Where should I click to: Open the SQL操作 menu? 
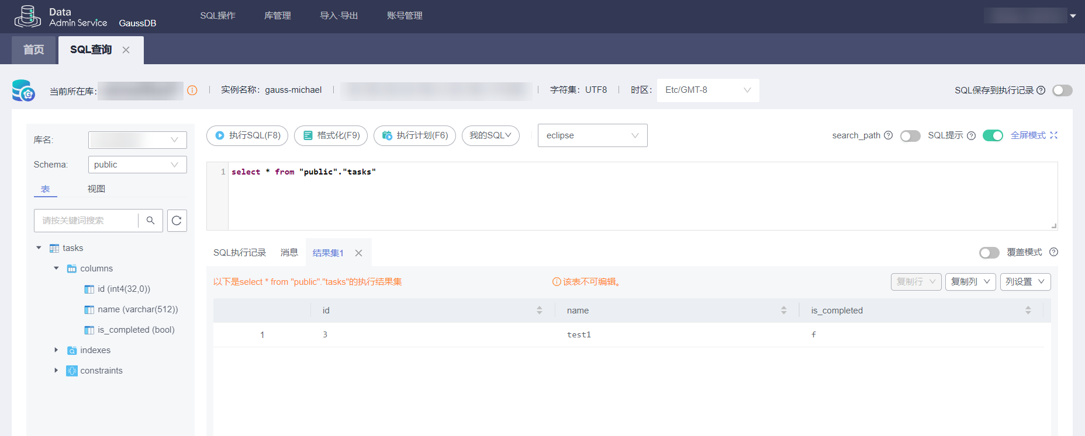coord(217,16)
